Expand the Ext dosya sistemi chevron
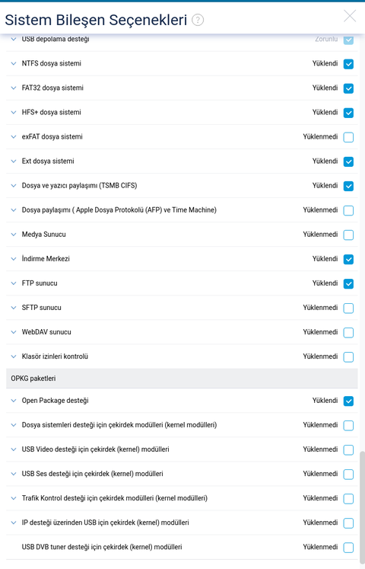Viewport: 365px width, 569px height. click(x=14, y=161)
